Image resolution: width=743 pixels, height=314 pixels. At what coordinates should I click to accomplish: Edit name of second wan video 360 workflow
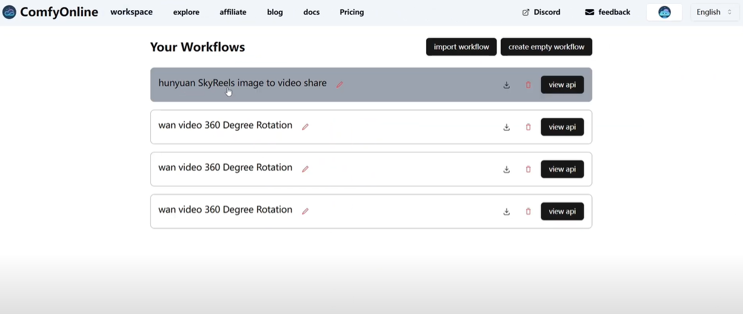point(305,169)
